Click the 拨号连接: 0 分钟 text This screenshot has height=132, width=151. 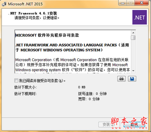click(92, 94)
